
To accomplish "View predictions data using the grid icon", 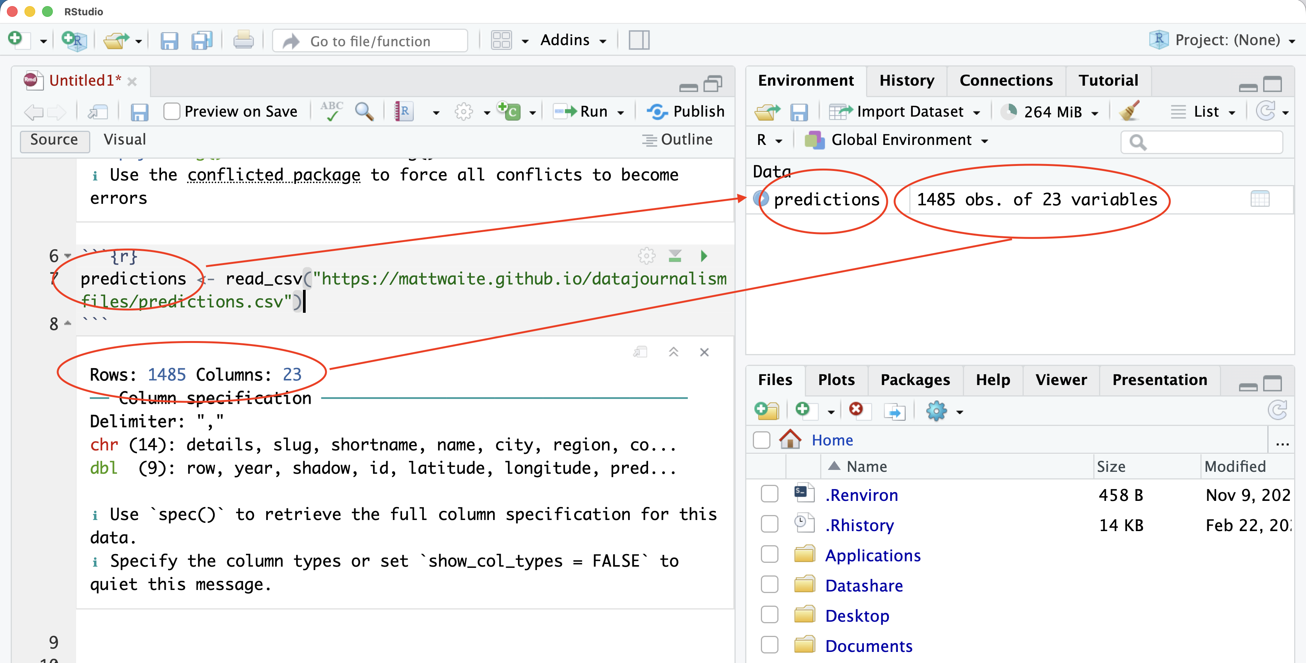I will click(1261, 199).
